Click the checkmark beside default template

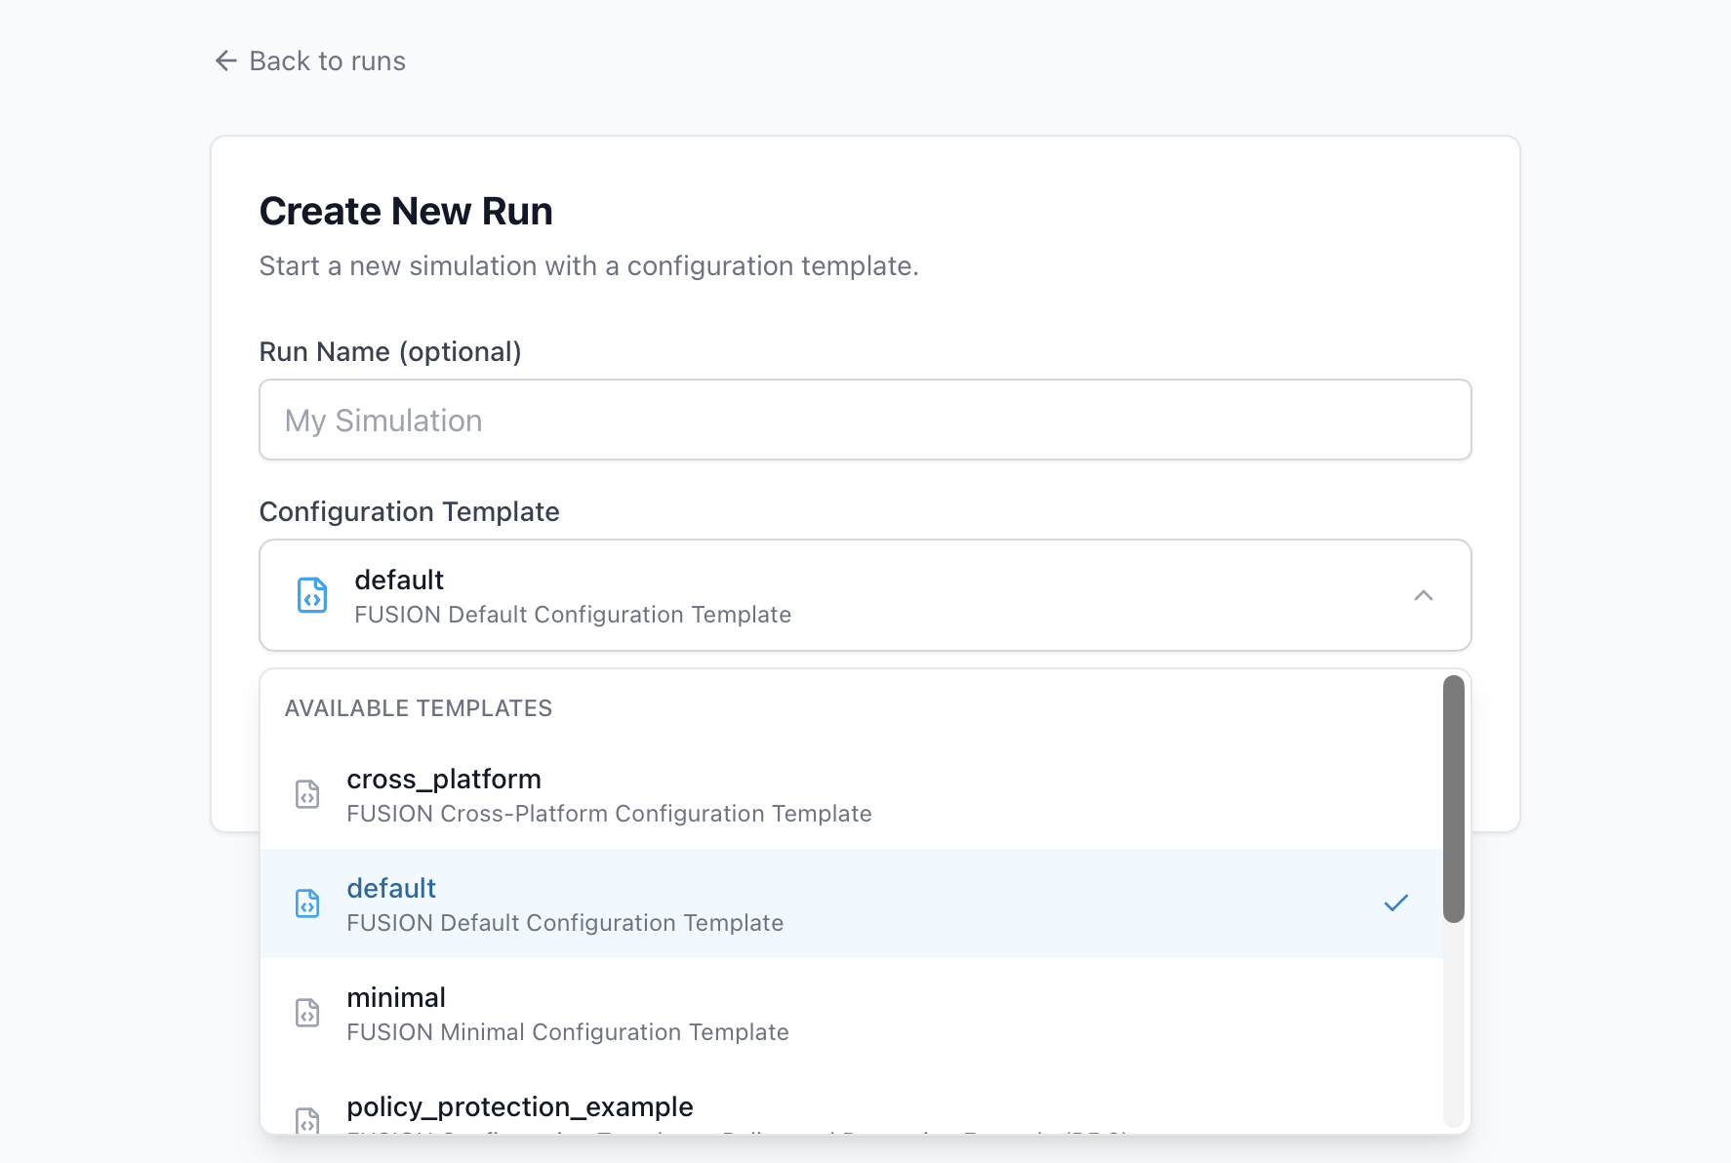coord(1395,903)
